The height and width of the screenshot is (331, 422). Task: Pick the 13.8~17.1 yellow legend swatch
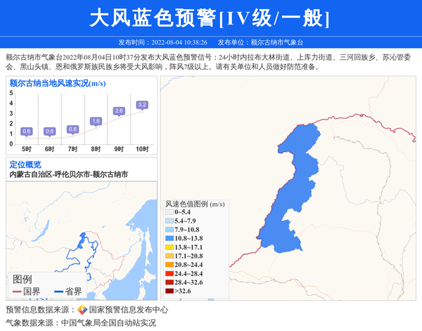(170, 247)
